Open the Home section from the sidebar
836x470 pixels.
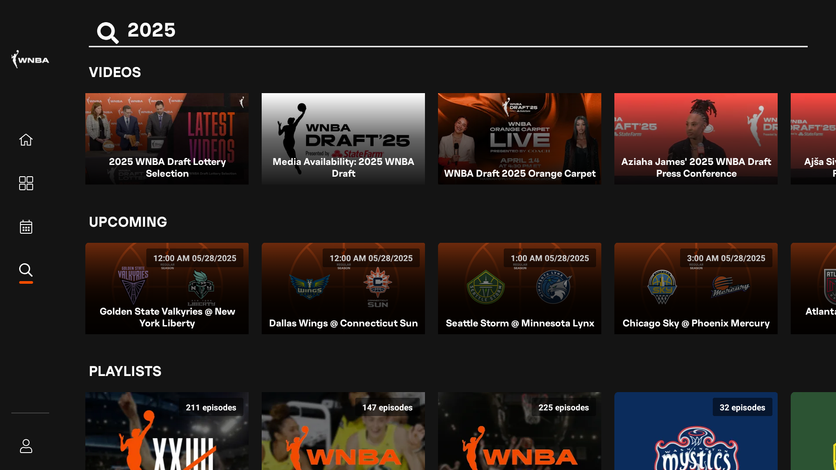pyautogui.click(x=26, y=140)
